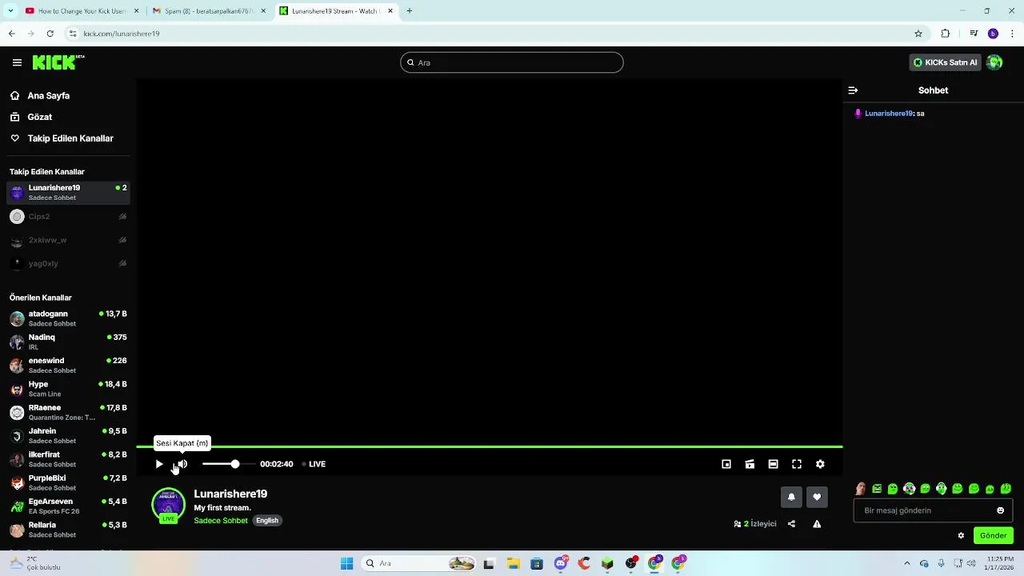This screenshot has height=576, width=1024.
Task: Toggle theater mode
Action: pos(773,464)
